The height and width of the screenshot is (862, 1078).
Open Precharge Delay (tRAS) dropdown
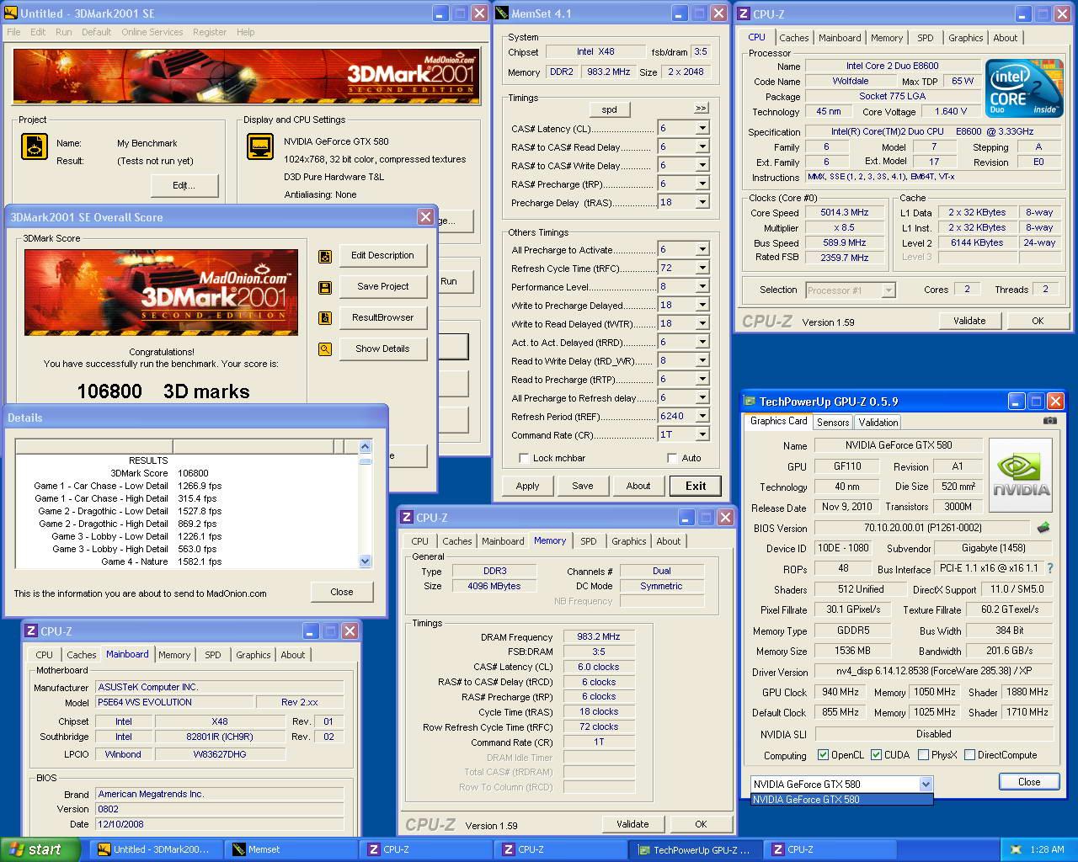tap(702, 203)
